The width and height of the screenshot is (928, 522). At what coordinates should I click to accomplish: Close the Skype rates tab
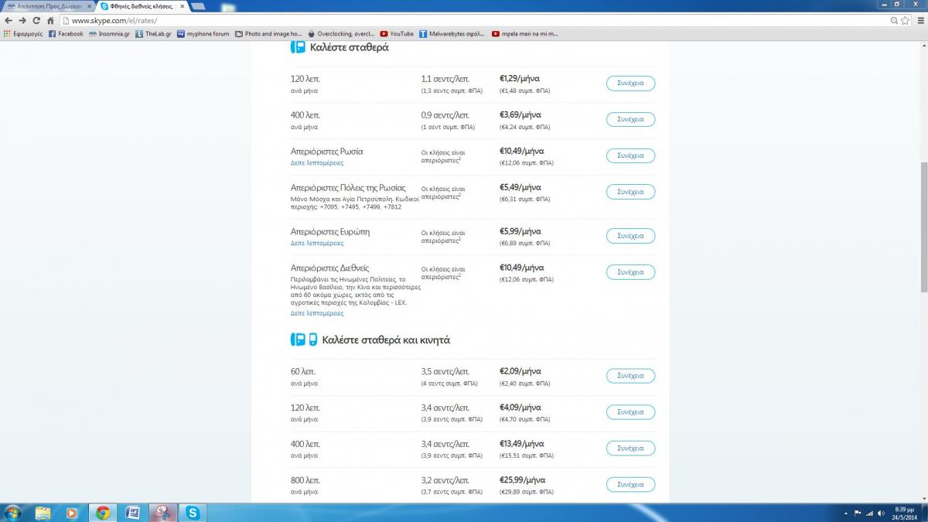[x=183, y=6]
